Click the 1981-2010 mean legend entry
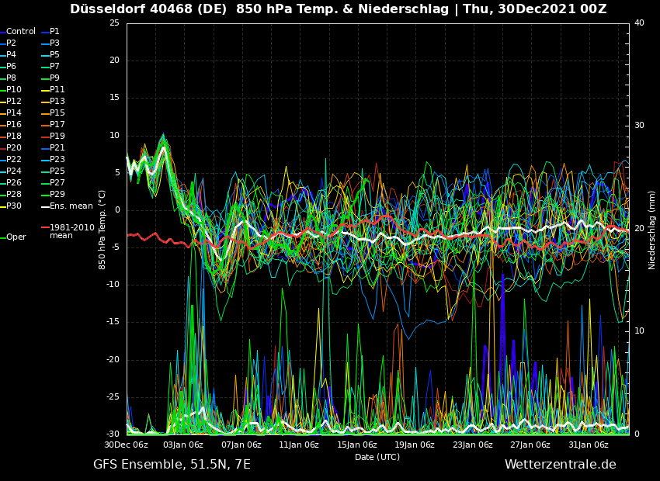 [x=71, y=231]
